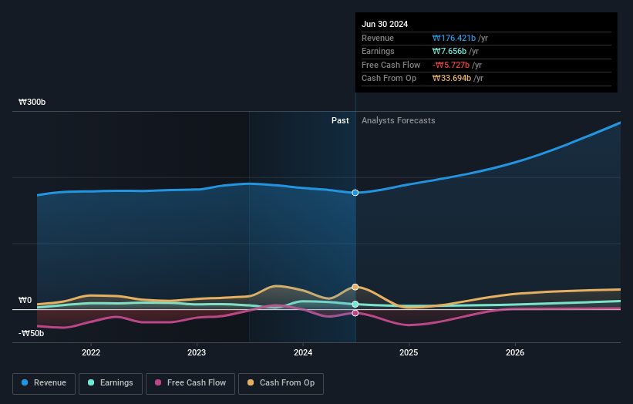Screen dimensions: 633x404
Task: Toggle the Free Cash Flow legend series
Action: (190, 383)
